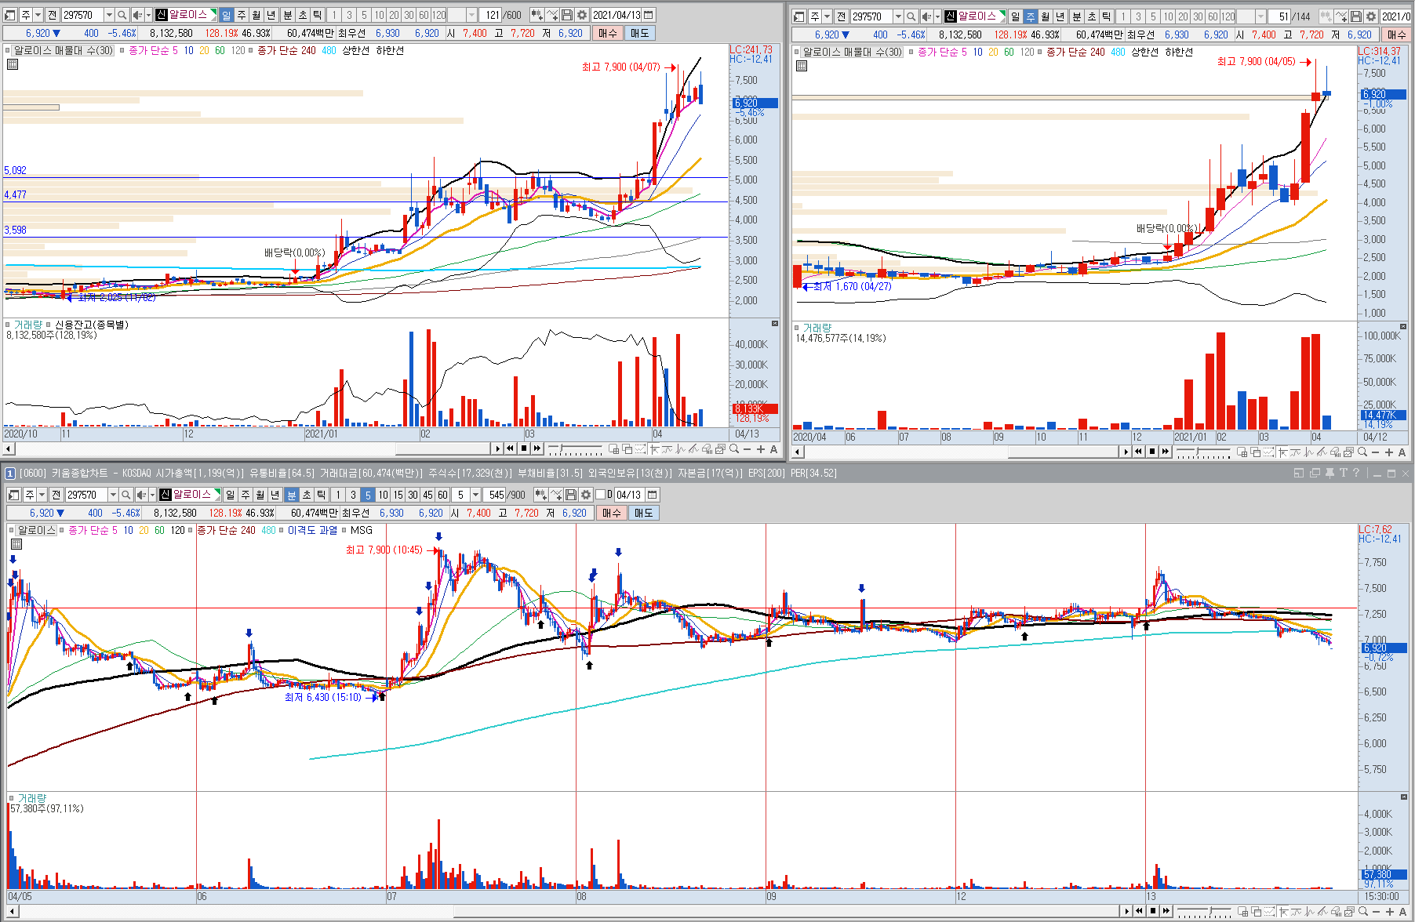Click pin icon in bottom window title bar

[x=1330, y=473]
